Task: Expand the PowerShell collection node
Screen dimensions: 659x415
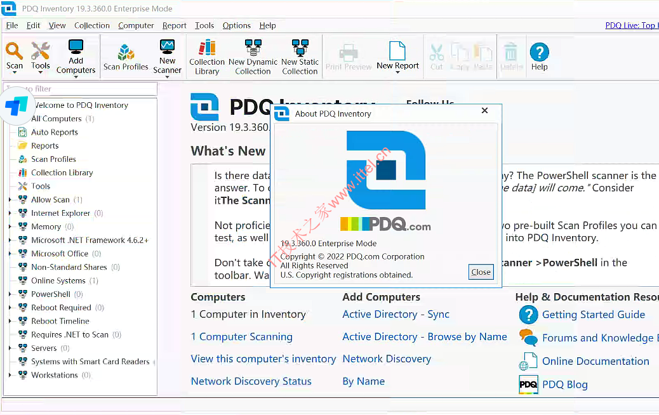Action: click(x=10, y=294)
